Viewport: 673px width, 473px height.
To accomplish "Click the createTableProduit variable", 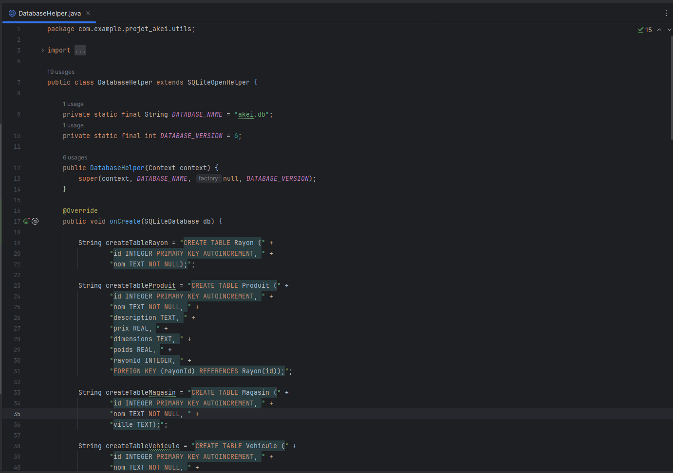I will pos(141,286).
